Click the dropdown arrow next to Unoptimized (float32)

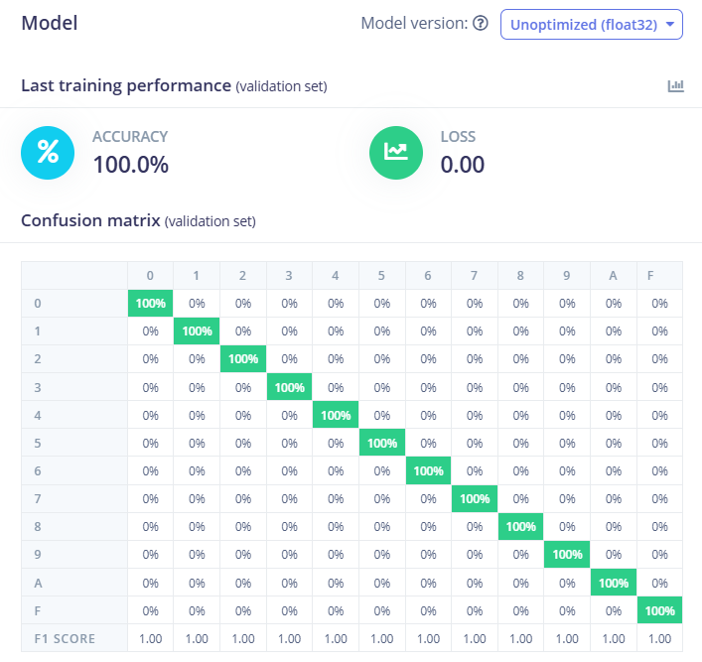click(x=671, y=24)
